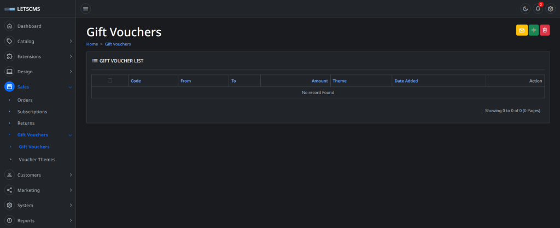
Task: Open the Returns sidebar item
Action: (x=26, y=123)
